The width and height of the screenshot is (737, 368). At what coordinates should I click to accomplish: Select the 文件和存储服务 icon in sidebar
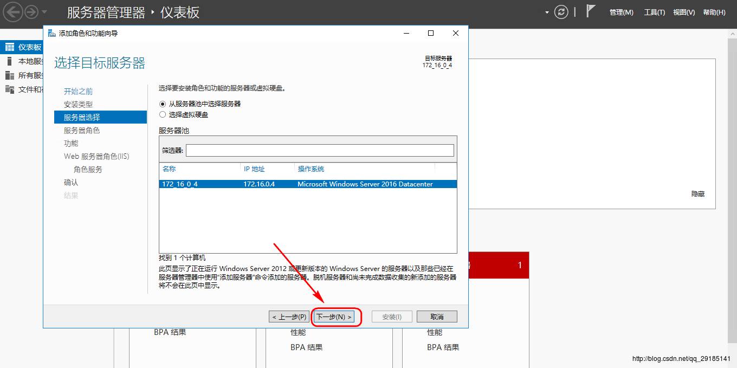[10, 89]
